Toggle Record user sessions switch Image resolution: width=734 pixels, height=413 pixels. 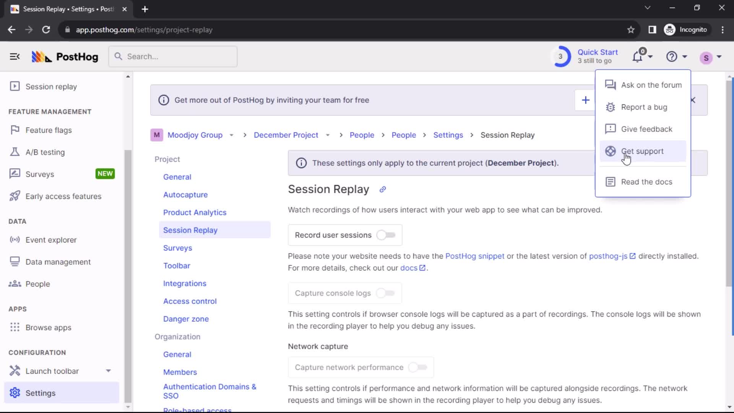tap(386, 235)
